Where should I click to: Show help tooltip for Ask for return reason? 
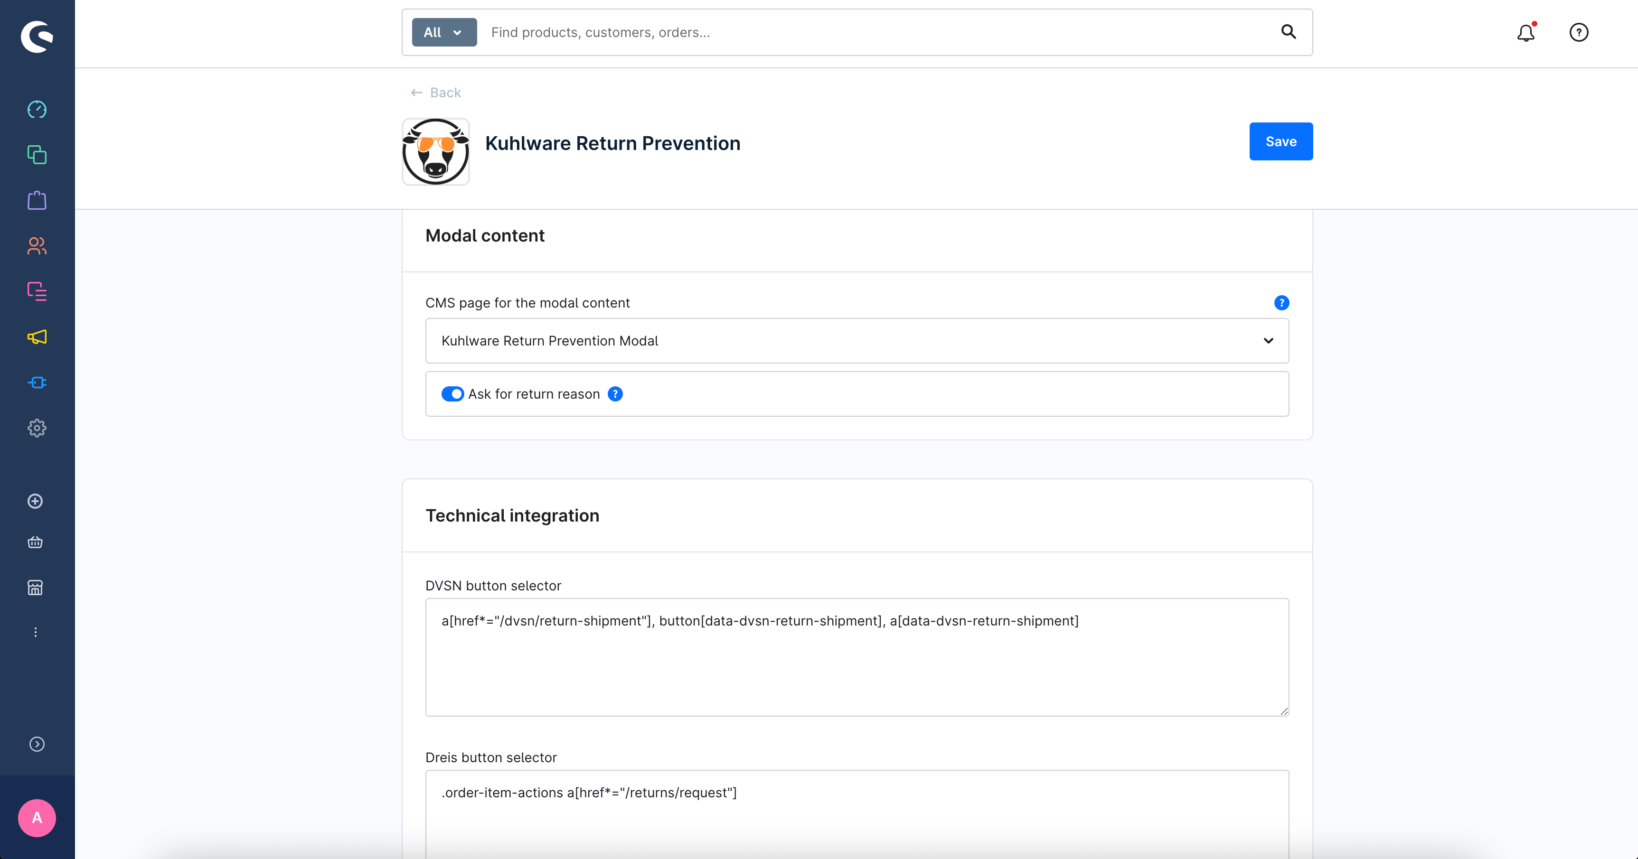tap(615, 394)
